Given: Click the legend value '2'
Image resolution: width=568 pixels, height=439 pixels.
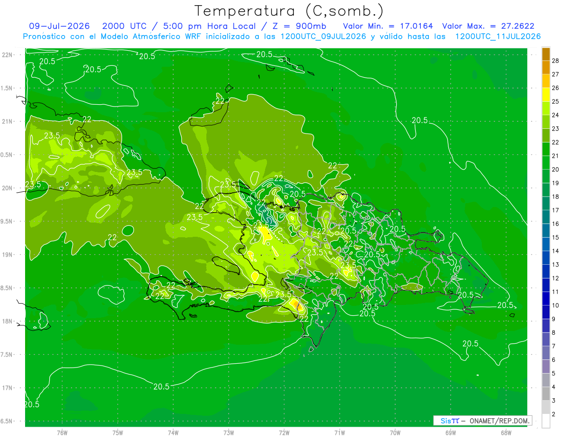Looking at the screenshot, I should [x=554, y=414].
